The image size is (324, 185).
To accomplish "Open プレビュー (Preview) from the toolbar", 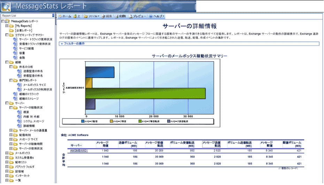I will (138, 16).
